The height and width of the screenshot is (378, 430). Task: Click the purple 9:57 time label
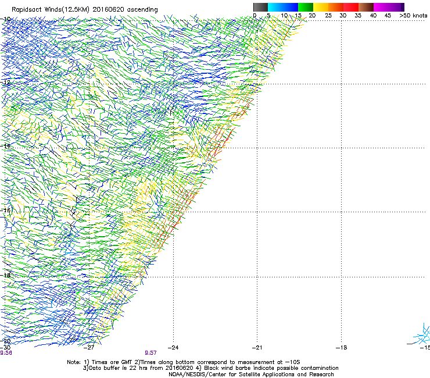(151, 353)
